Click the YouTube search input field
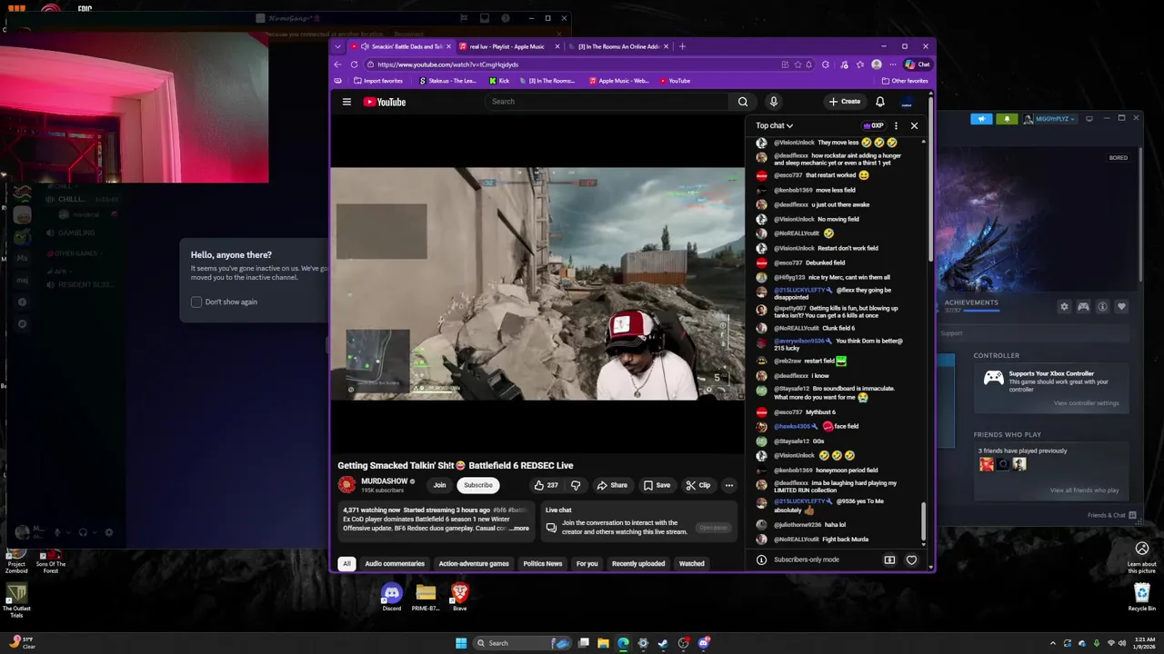 [607, 102]
